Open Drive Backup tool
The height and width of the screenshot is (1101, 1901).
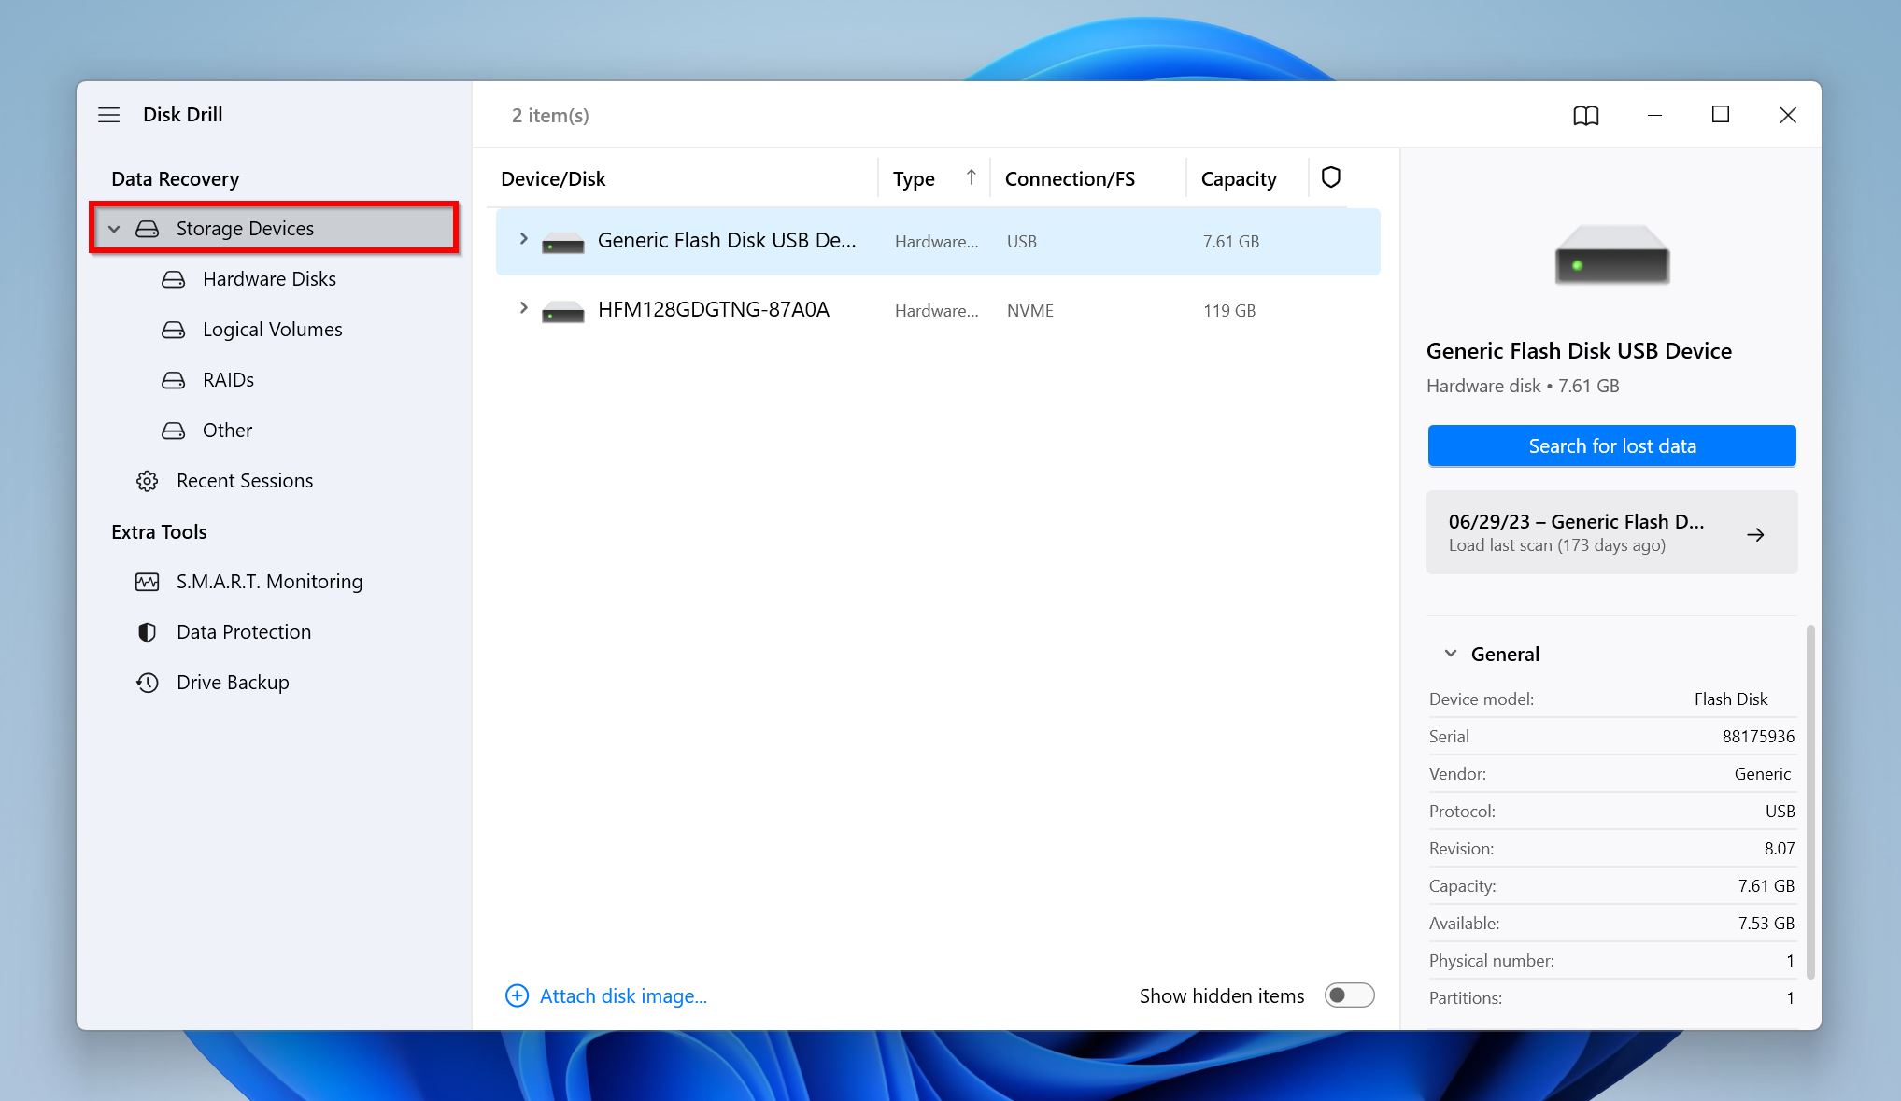pyautogui.click(x=233, y=683)
